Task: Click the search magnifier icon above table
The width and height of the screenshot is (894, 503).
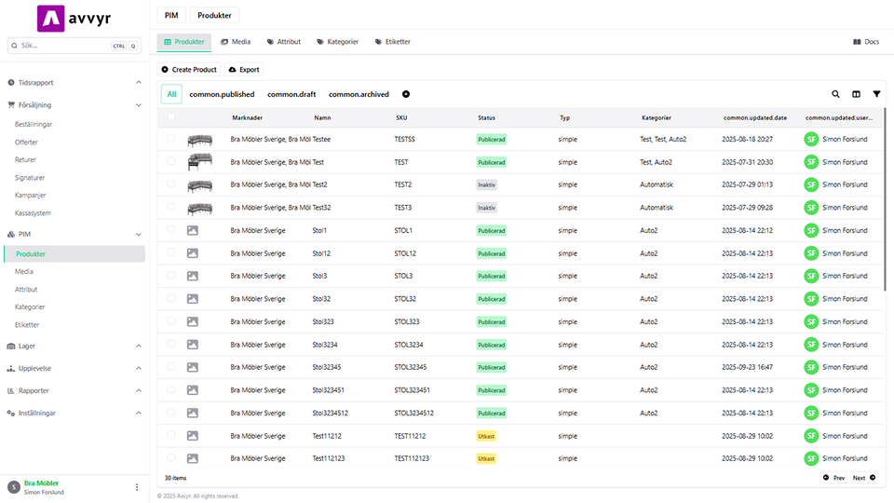Action: pyautogui.click(x=836, y=94)
